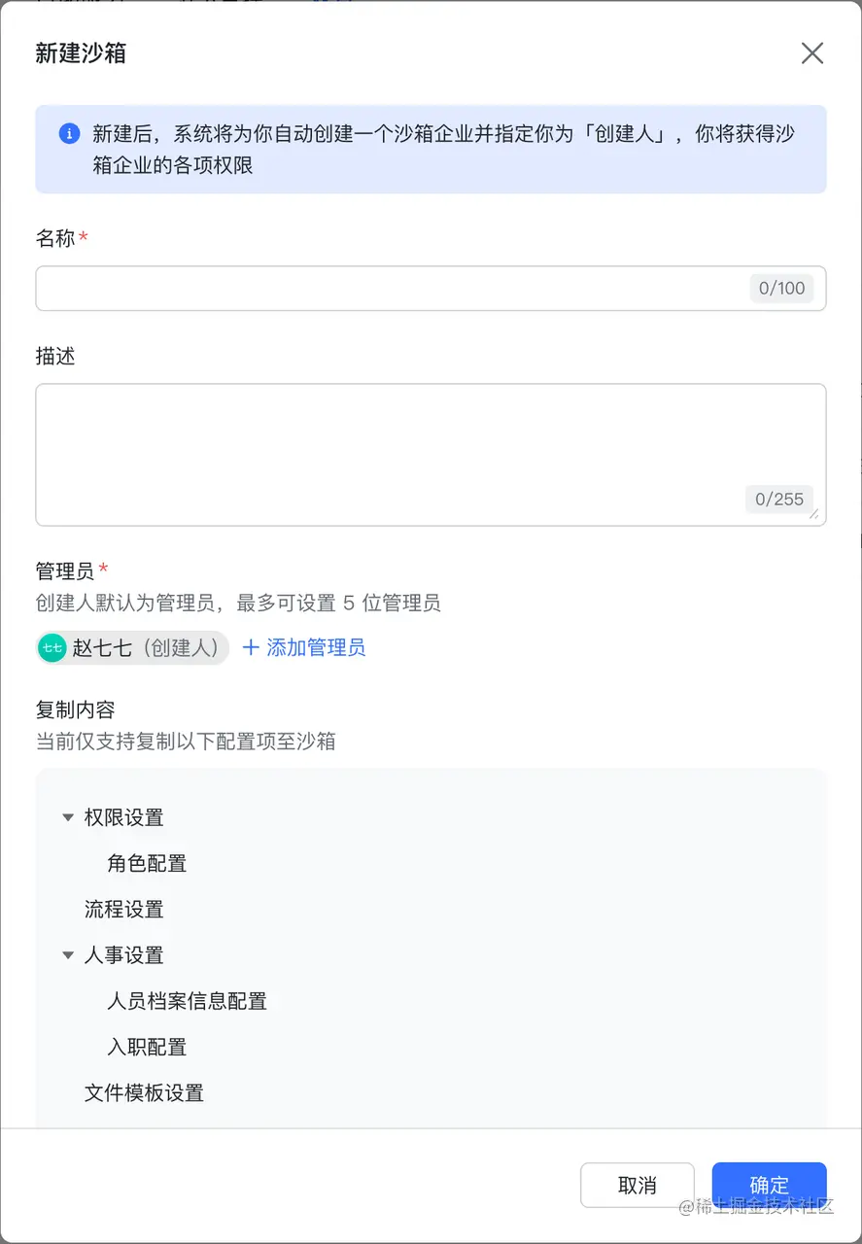Collapse the 权限设置 tree arrow
This screenshot has width=862, height=1244.
[68, 817]
